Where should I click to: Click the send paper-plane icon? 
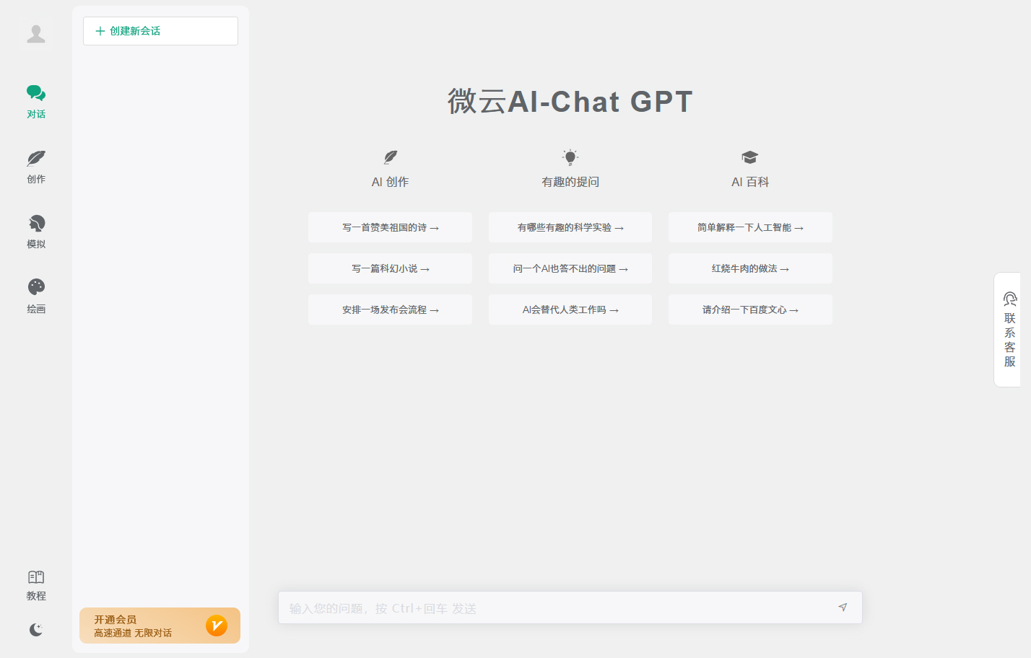click(843, 607)
